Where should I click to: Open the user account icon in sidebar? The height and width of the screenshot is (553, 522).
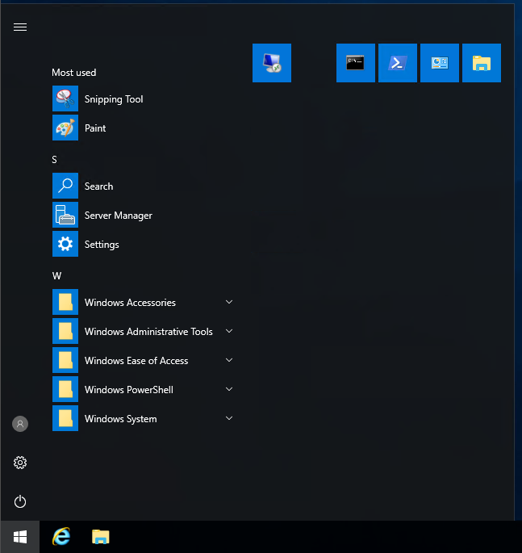coord(20,424)
